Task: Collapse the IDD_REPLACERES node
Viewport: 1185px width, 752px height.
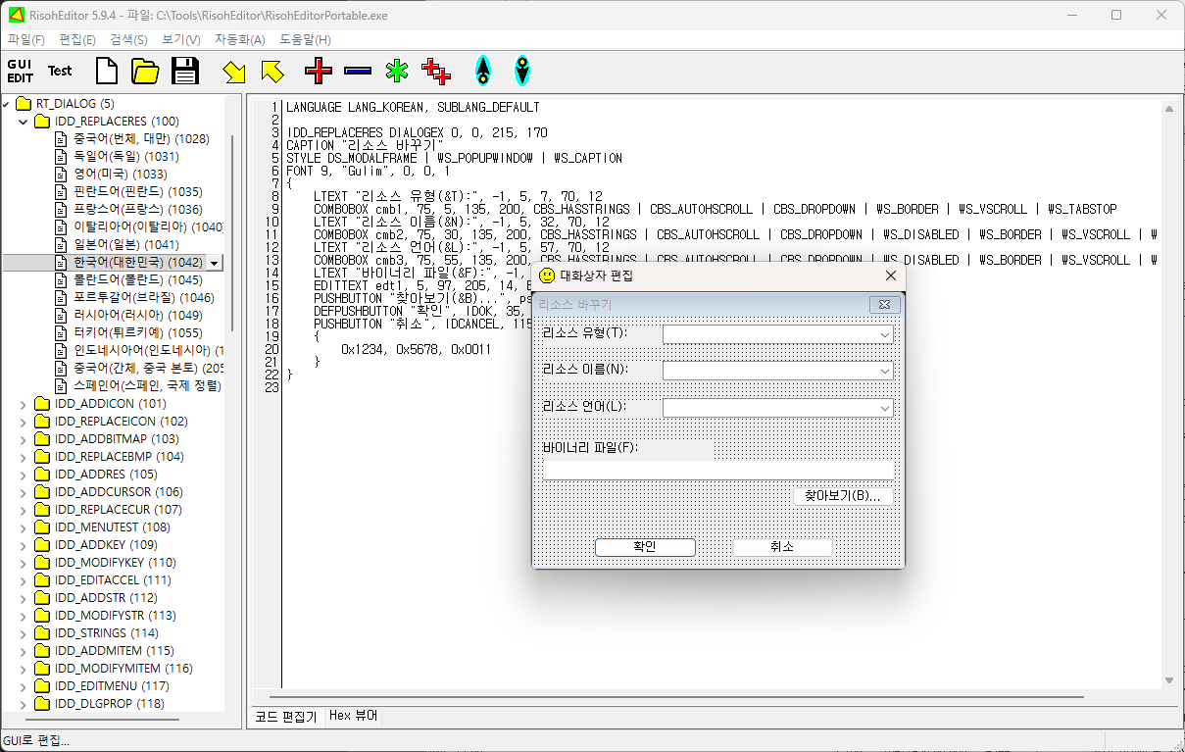Action: coord(25,122)
